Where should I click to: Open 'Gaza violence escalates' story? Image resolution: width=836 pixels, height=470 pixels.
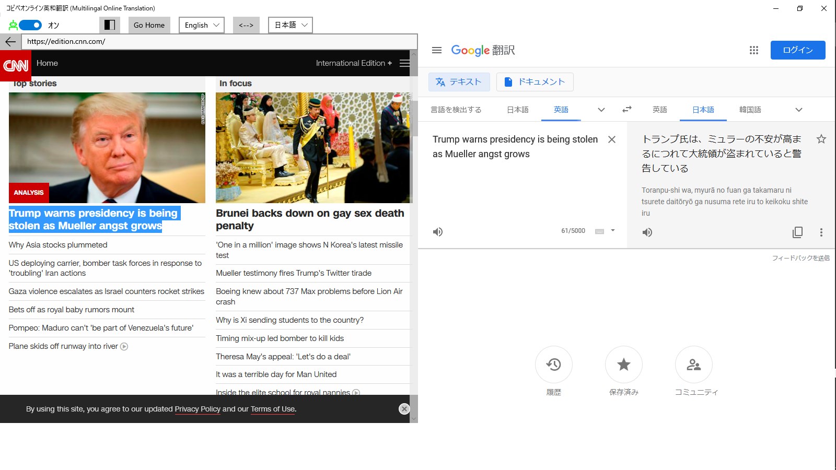[x=107, y=291]
